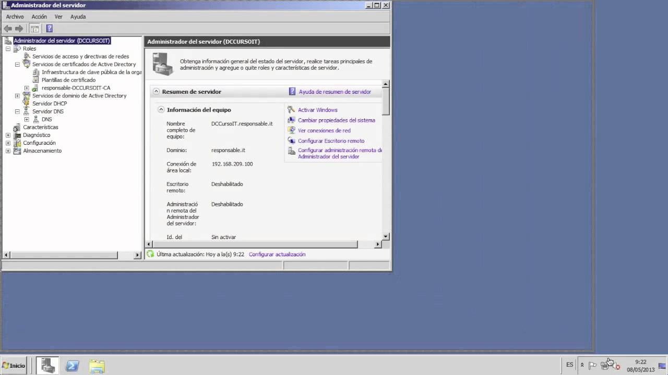Open the Ver menu
668x375 pixels.
(x=58, y=17)
